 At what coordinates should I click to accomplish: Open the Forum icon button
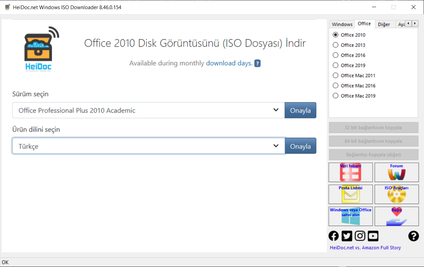click(x=397, y=172)
